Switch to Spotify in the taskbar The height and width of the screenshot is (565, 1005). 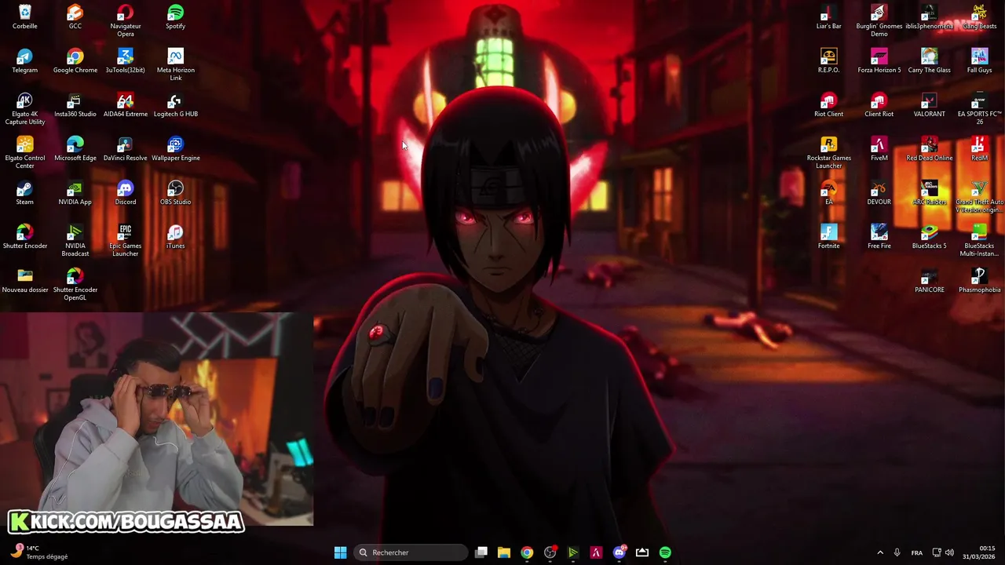click(665, 552)
